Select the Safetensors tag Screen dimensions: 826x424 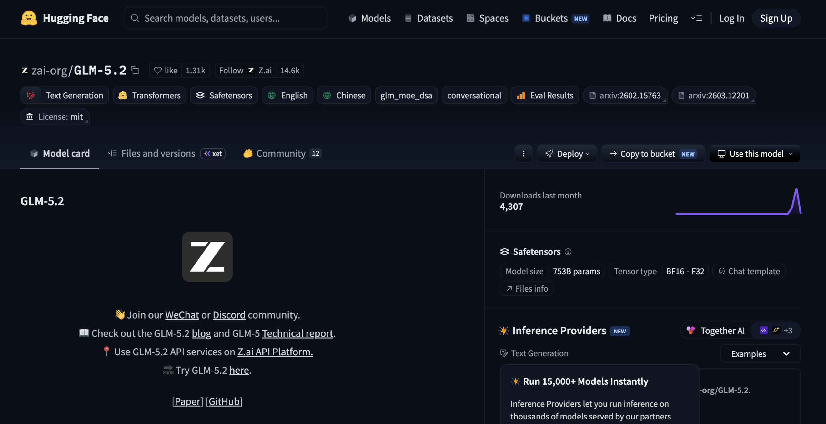point(224,95)
